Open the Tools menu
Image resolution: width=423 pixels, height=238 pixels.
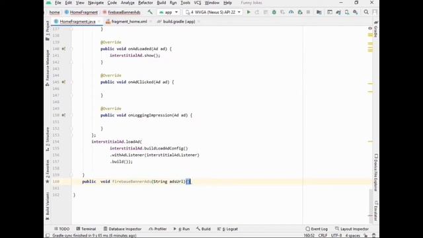185,3
